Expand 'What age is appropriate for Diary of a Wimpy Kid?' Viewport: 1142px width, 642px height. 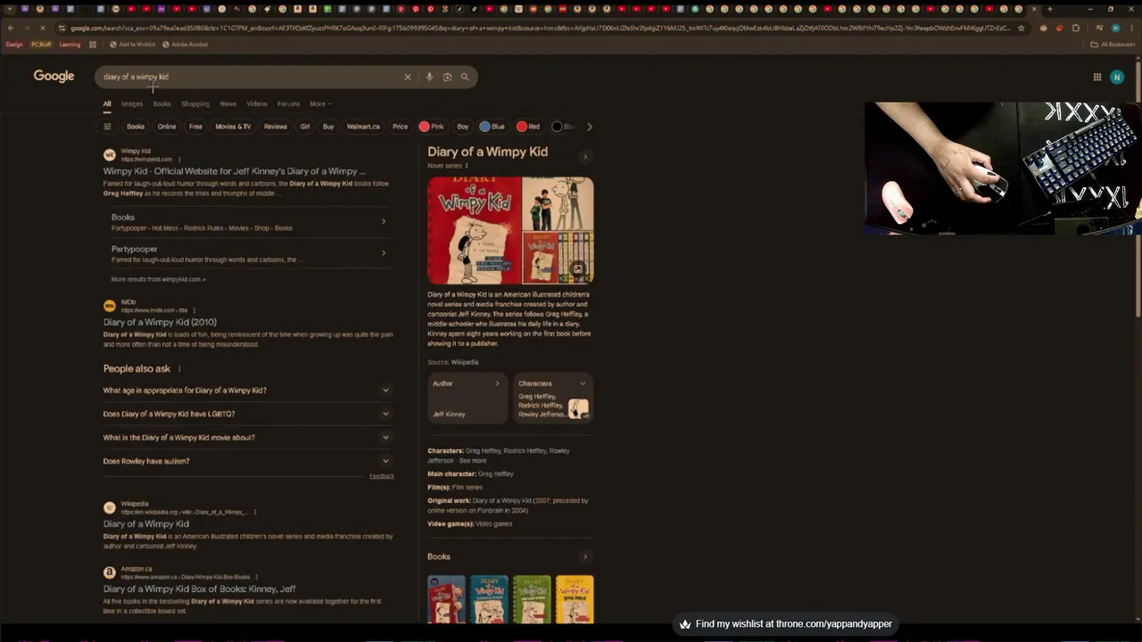pyautogui.click(x=247, y=391)
